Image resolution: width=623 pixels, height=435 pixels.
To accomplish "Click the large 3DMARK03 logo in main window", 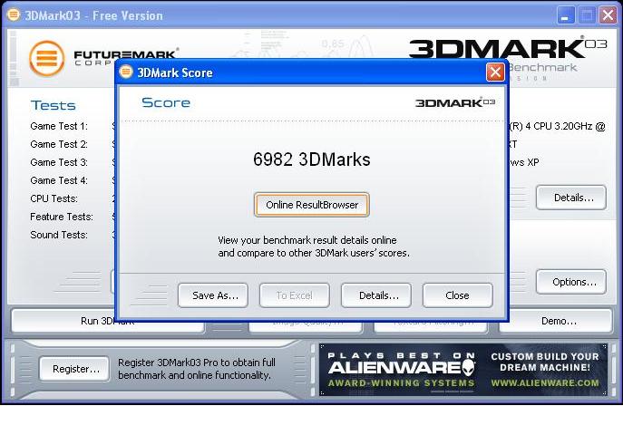I will 508,48.
